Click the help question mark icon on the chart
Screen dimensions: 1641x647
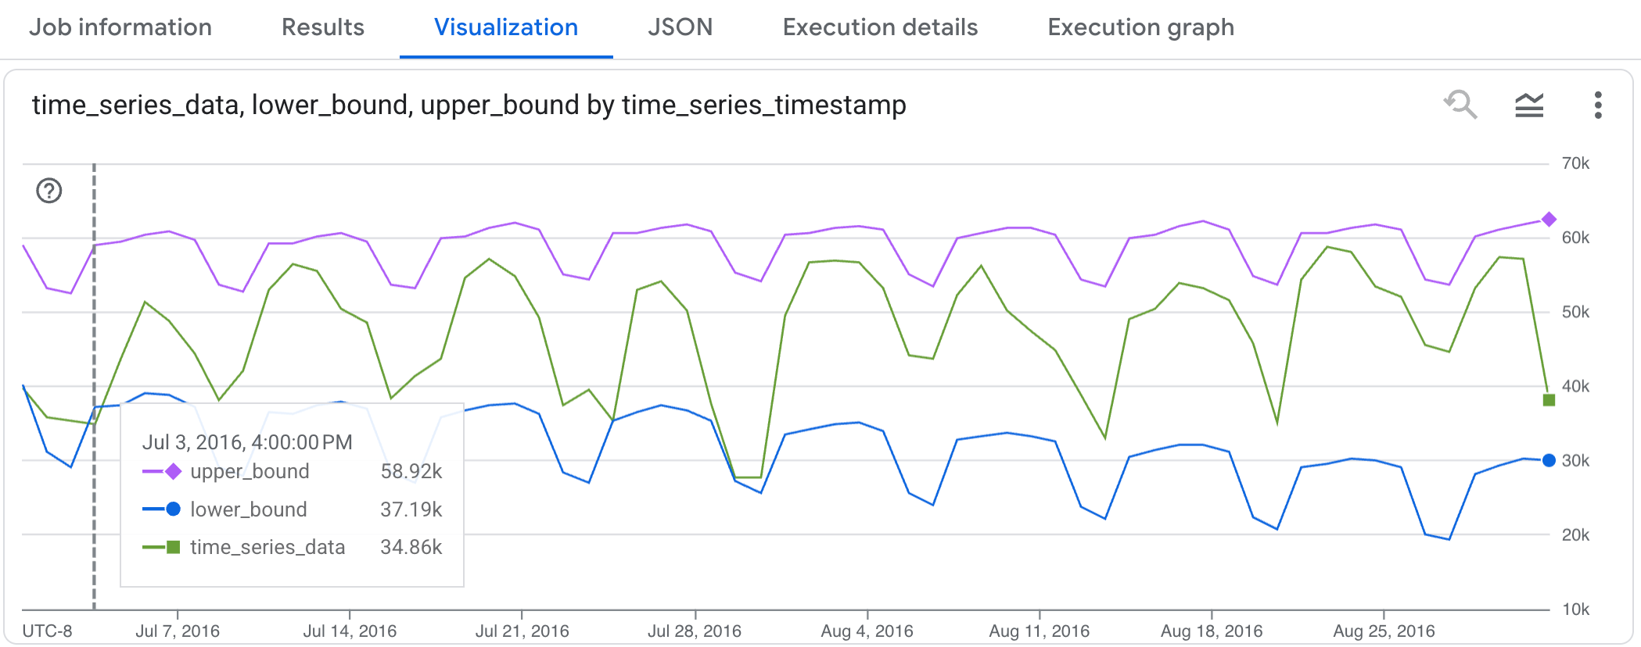click(x=48, y=191)
